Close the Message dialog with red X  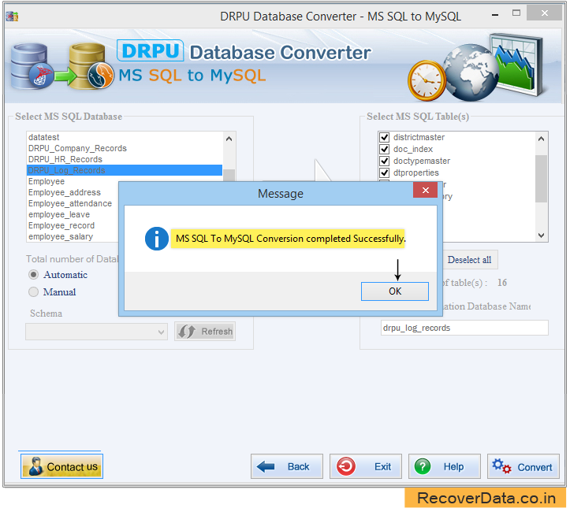click(x=425, y=190)
